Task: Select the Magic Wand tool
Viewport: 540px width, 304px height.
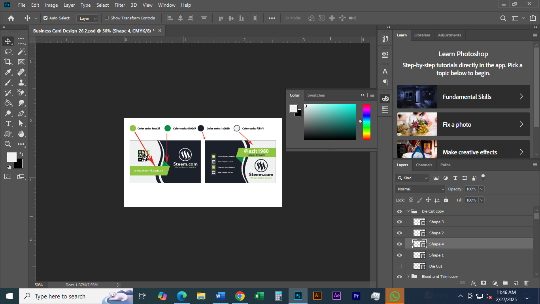Action: (x=21, y=51)
